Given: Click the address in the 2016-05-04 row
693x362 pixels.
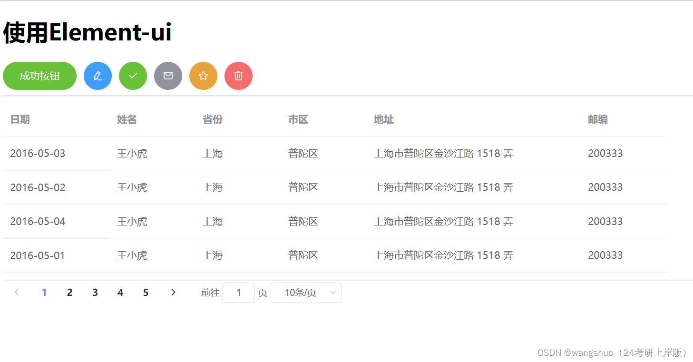Looking at the screenshot, I should pos(444,221).
